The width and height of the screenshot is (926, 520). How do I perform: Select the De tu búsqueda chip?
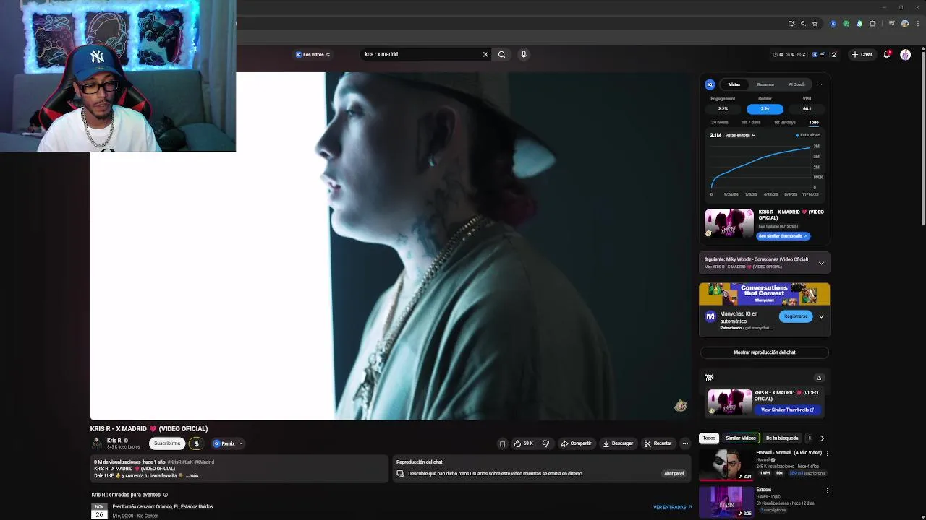coord(782,438)
